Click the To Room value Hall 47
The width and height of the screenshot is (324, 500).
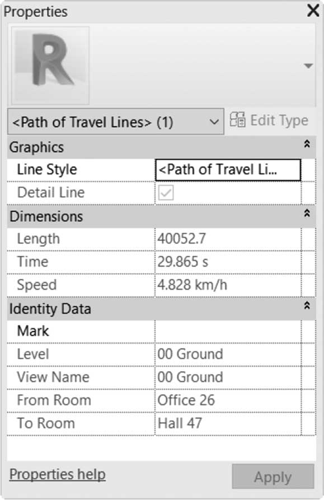[x=180, y=423]
